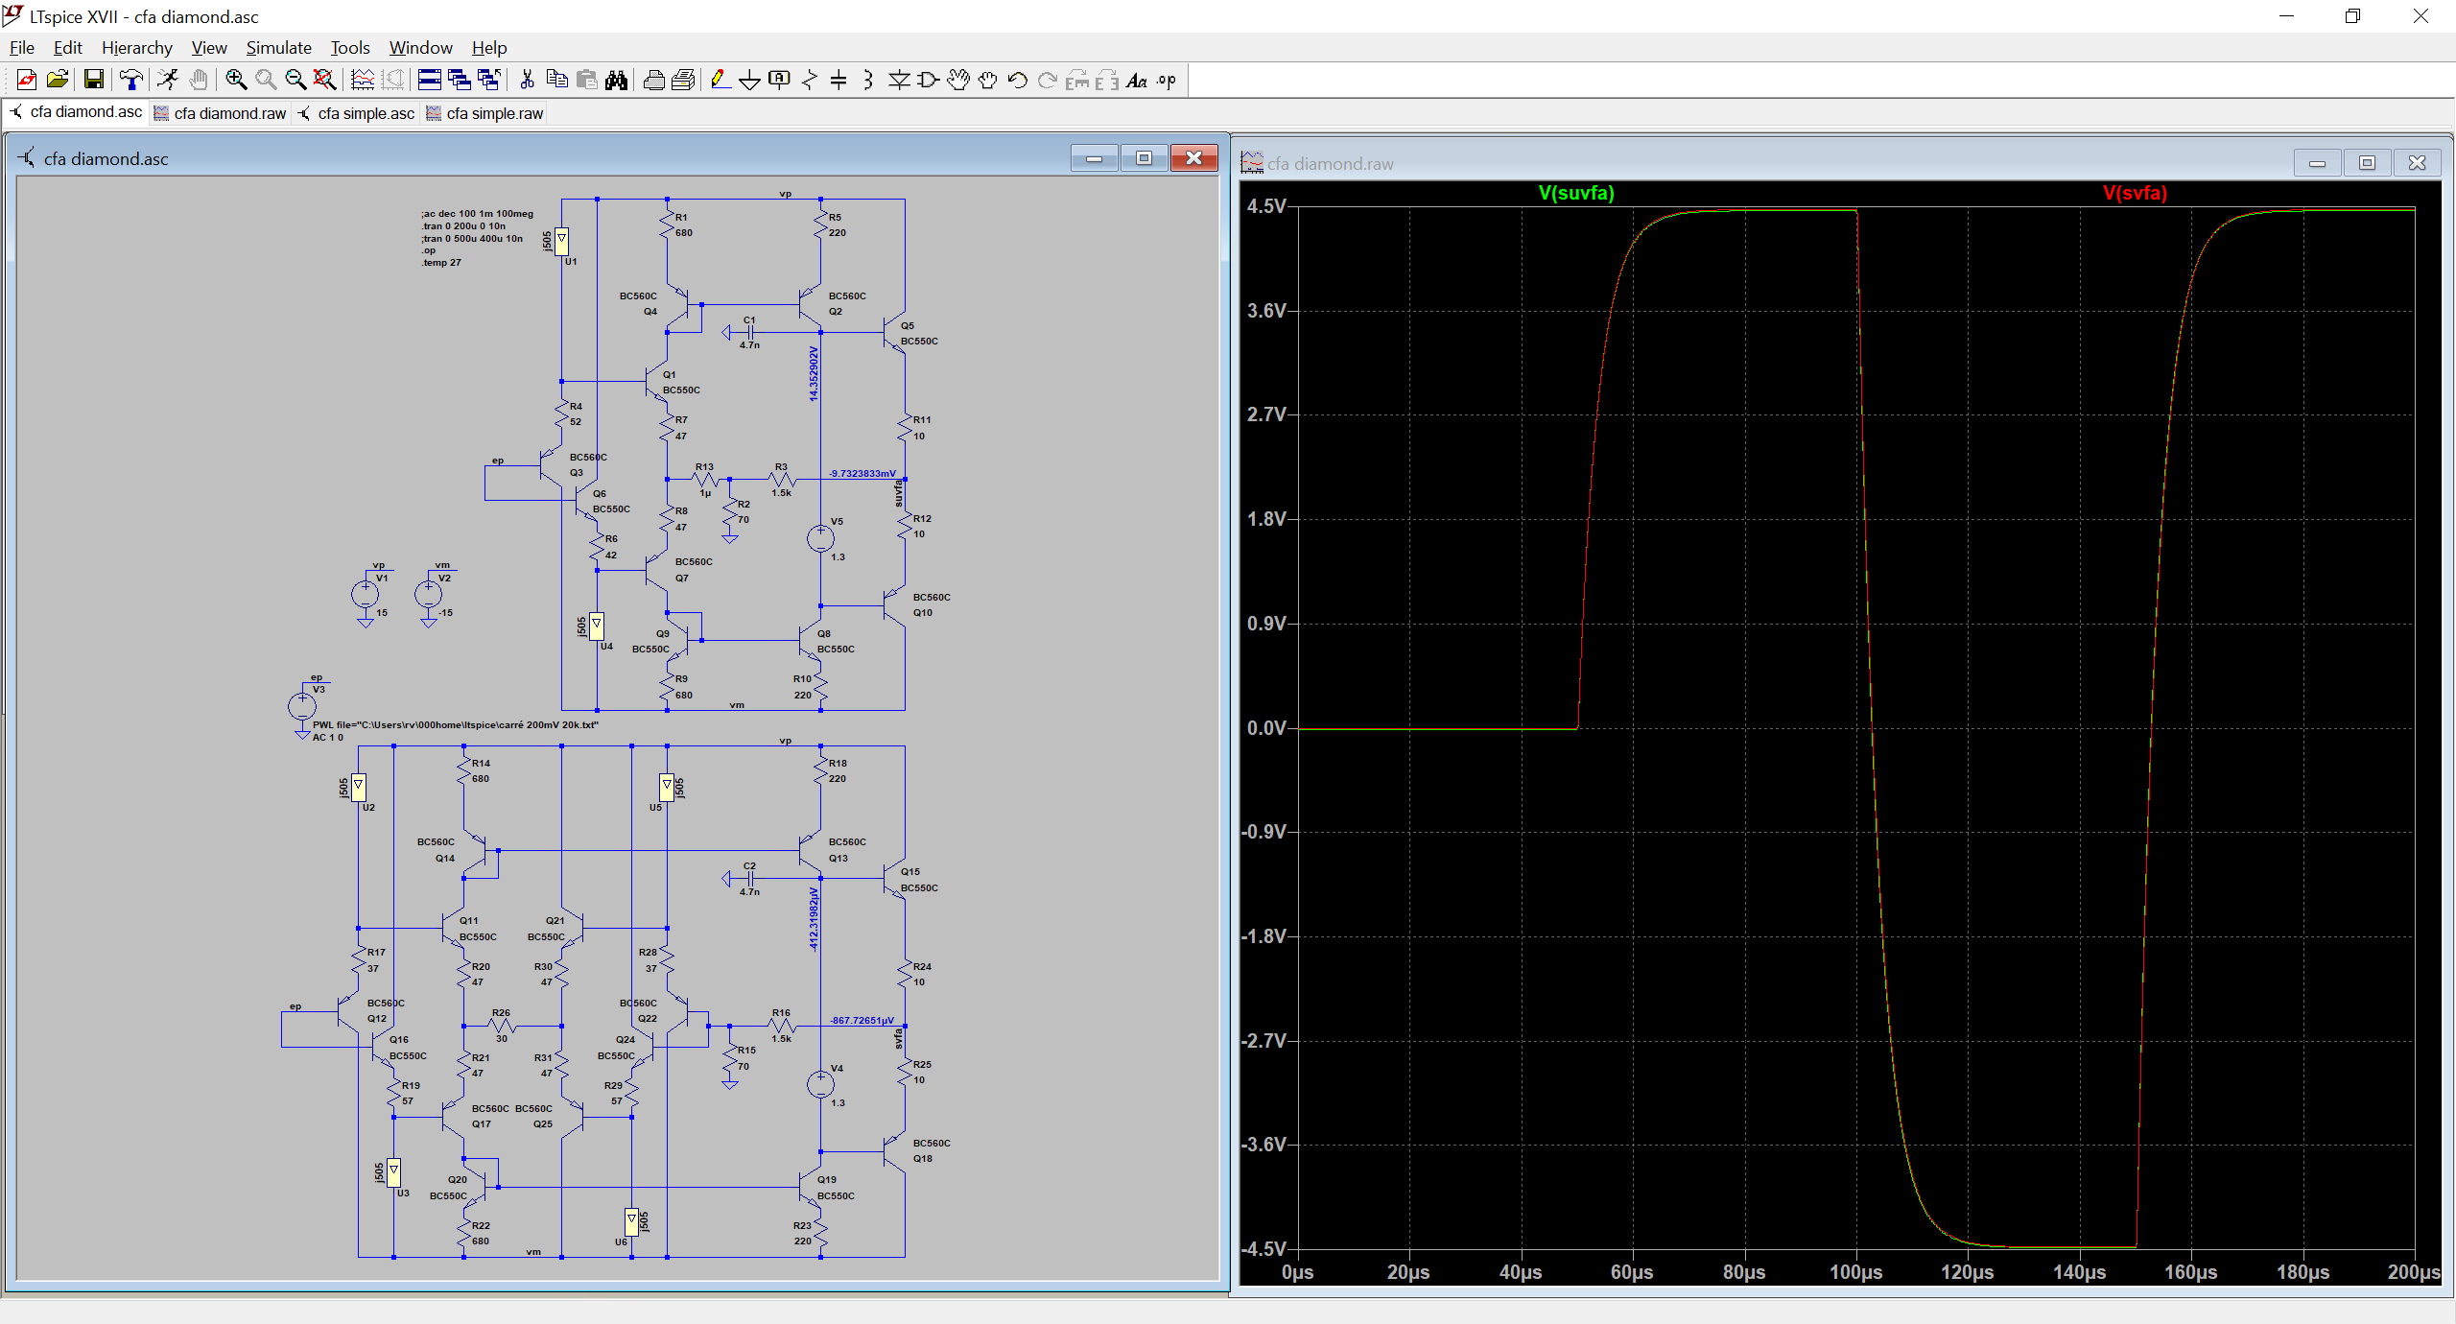Screen dimensions: 2456x1324
Task: Click the -9.7323833mV node label
Action: click(862, 473)
